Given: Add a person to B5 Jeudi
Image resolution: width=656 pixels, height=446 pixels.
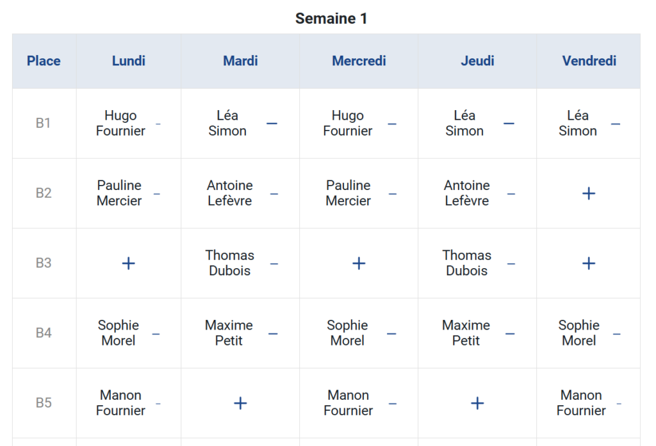Looking at the screenshot, I should (x=477, y=403).
